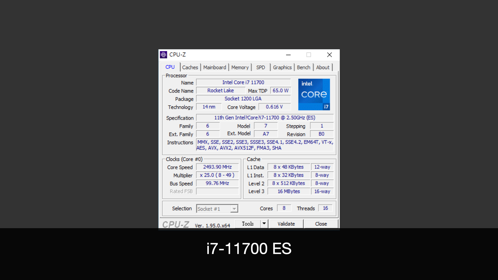Navigate to Mainboard tab
Screen dimensions: 498x280
point(215,67)
